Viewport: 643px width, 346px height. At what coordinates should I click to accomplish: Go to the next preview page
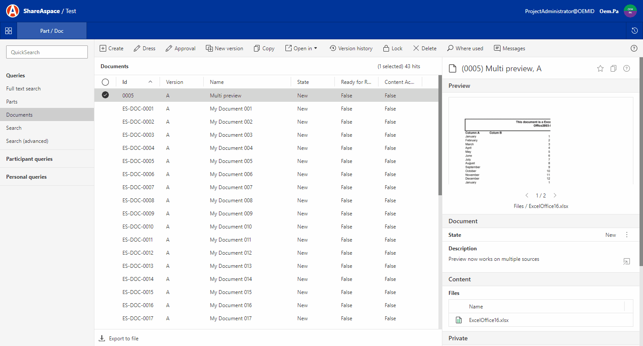[555, 195]
